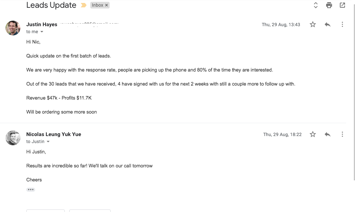355x212 pixels.
Task: Reply to Justin Hayes' email
Action: tap(327, 24)
